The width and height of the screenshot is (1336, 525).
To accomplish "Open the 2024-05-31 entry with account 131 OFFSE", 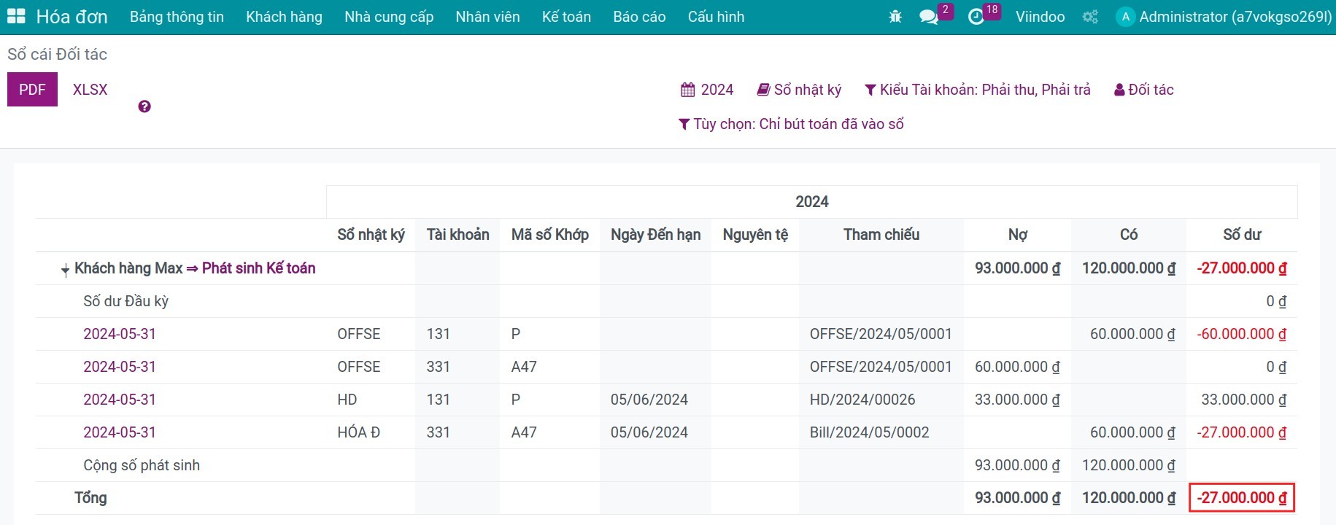I will click(120, 334).
